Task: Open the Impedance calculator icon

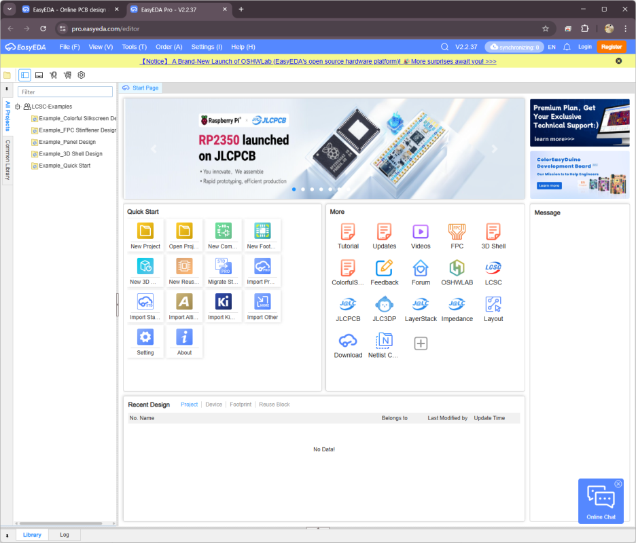Action: coord(457,304)
